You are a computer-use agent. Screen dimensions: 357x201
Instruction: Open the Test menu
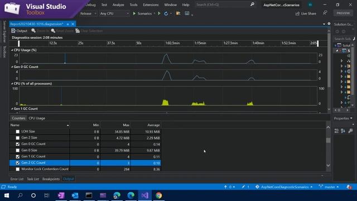pos(104,4)
